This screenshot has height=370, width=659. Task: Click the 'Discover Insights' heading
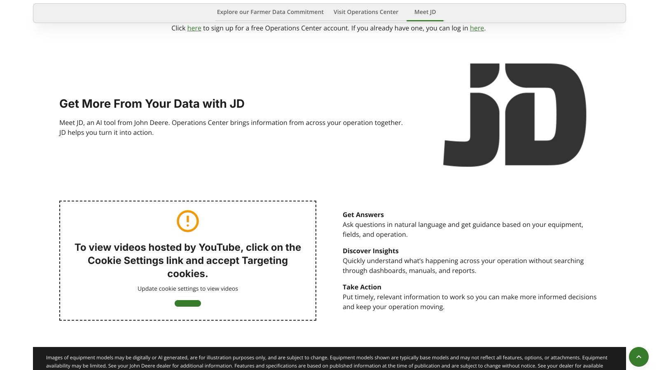(x=371, y=251)
